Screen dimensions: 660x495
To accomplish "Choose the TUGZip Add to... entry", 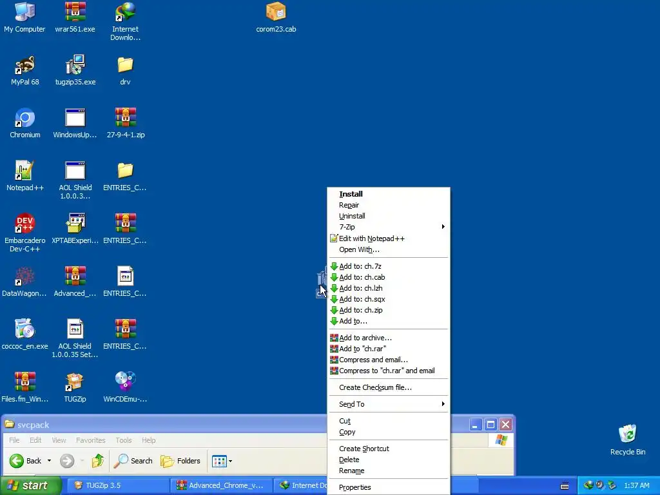I will coord(389,321).
